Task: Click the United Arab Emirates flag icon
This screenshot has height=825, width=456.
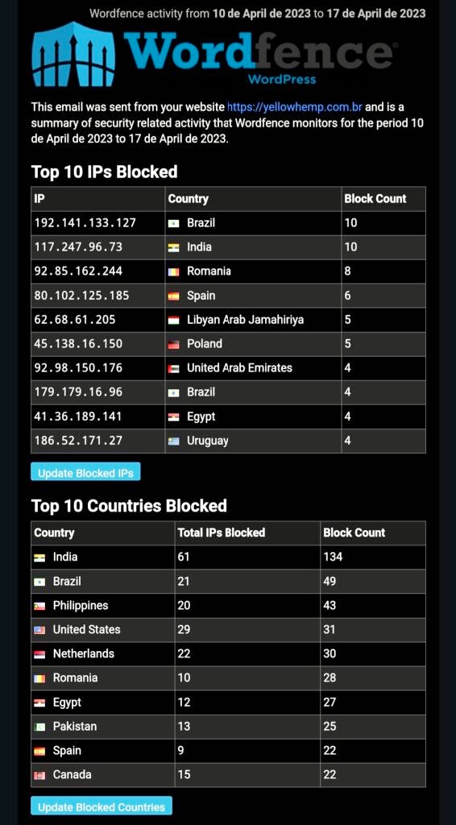Action: [x=173, y=368]
